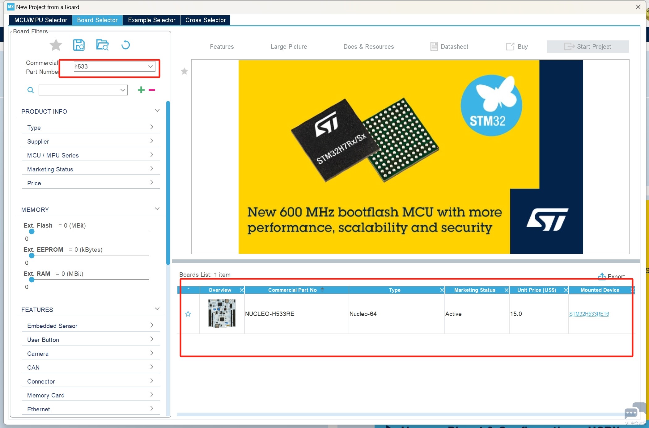Collapse the MEMORY section
Image resolution: width=649 pixels, height=428 pixels.
(x=157, y=209)
